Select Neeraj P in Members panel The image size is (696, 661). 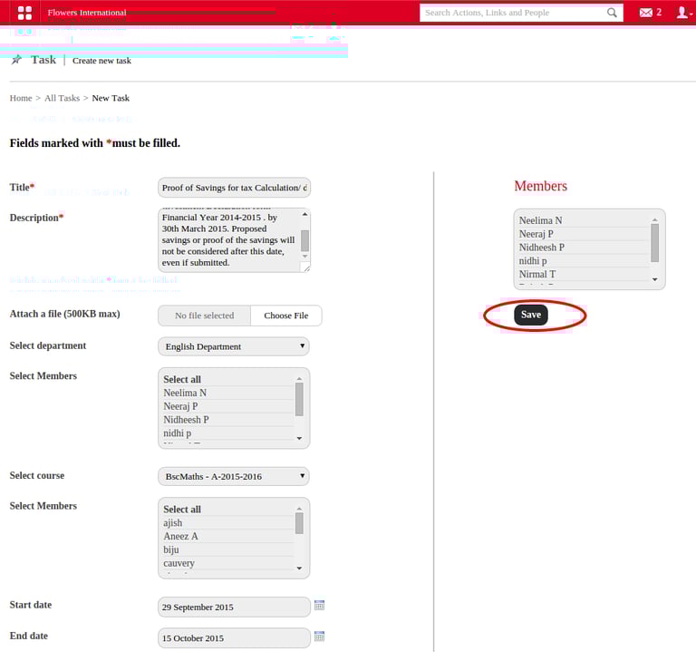[x=584, y=234]
